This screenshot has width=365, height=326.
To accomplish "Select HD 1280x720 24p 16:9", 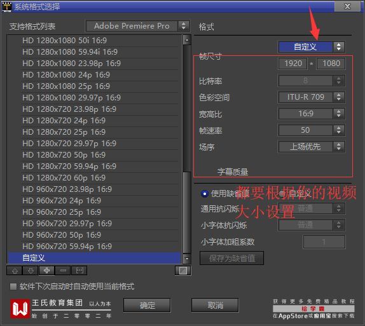I will click(x=94, y=121).
